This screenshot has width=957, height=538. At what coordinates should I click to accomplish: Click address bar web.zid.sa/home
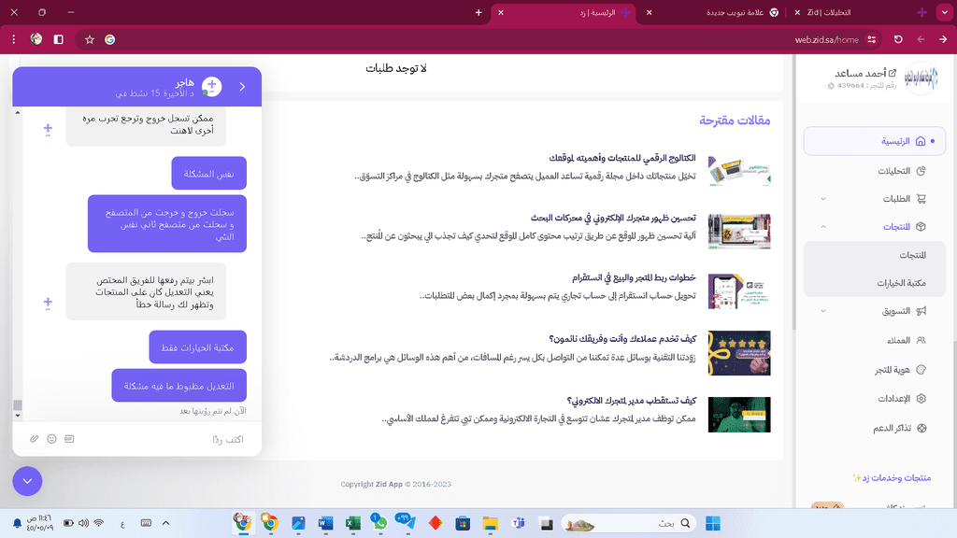(x=826, y=39)
